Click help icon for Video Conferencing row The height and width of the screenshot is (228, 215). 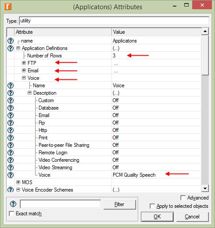coord(11,160)
